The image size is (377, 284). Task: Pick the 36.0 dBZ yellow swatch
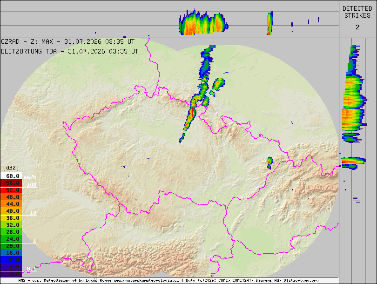11,218
